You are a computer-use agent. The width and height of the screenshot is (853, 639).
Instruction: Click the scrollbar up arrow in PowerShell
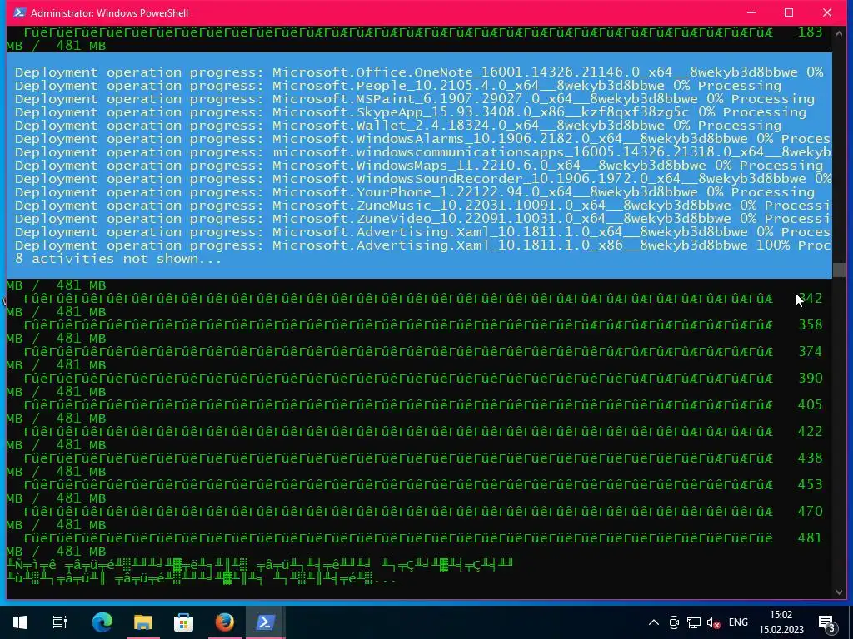click(839, 33)
